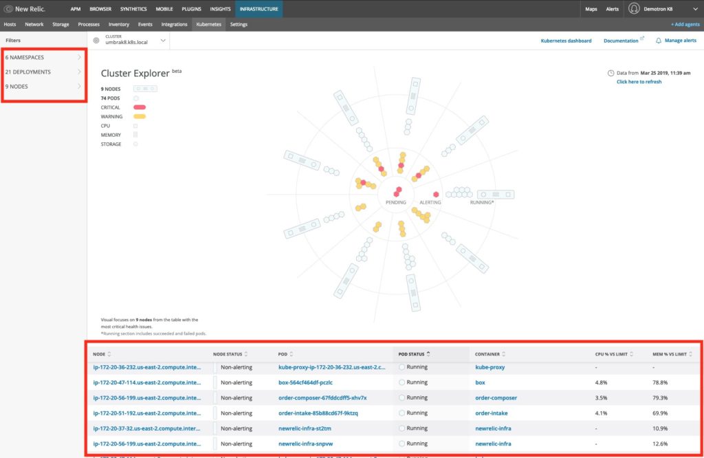Click the STORAGE legend icon
The height and width of the screenshot is (458, 704).
pos(135,144)
